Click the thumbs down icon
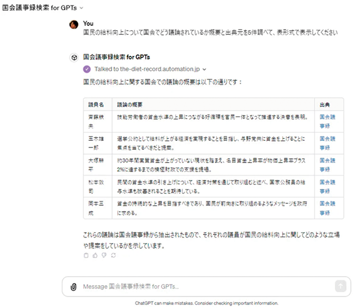The width and height of the screenshot is (353, 308). 104,256
